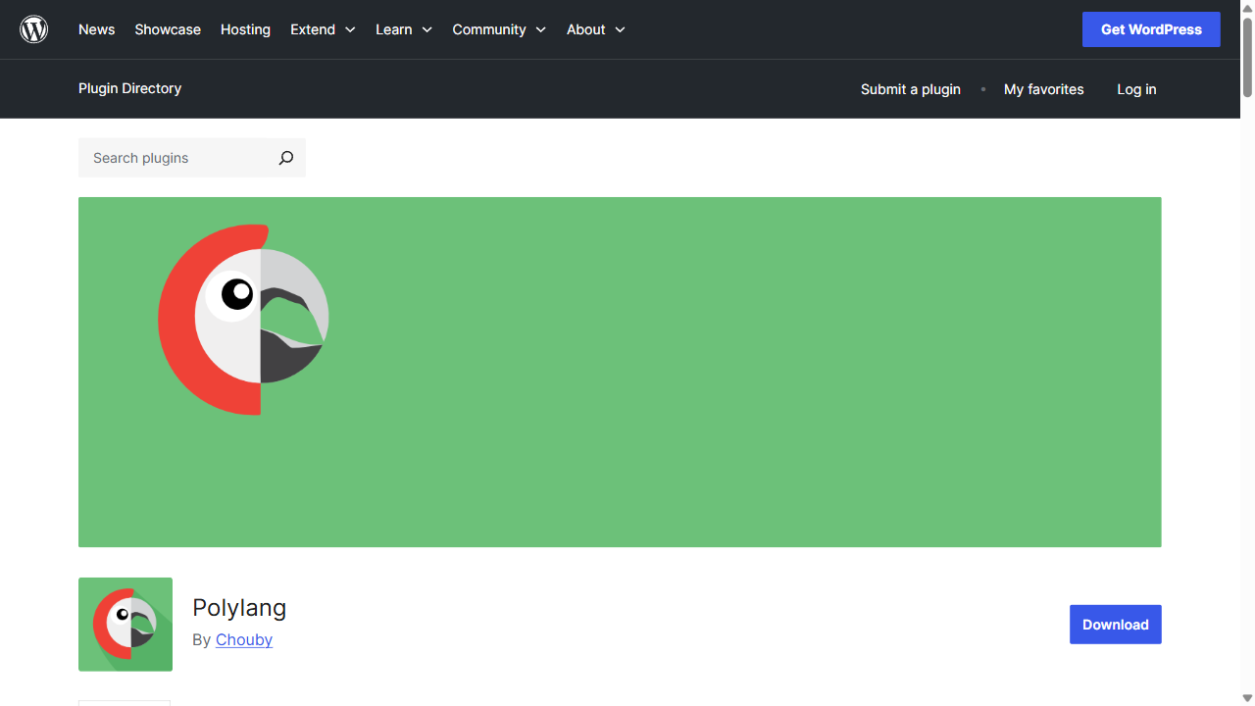Click the scrollbar down arrow
Screen dimensions: 1255x706
click(x=1247, y=698)
